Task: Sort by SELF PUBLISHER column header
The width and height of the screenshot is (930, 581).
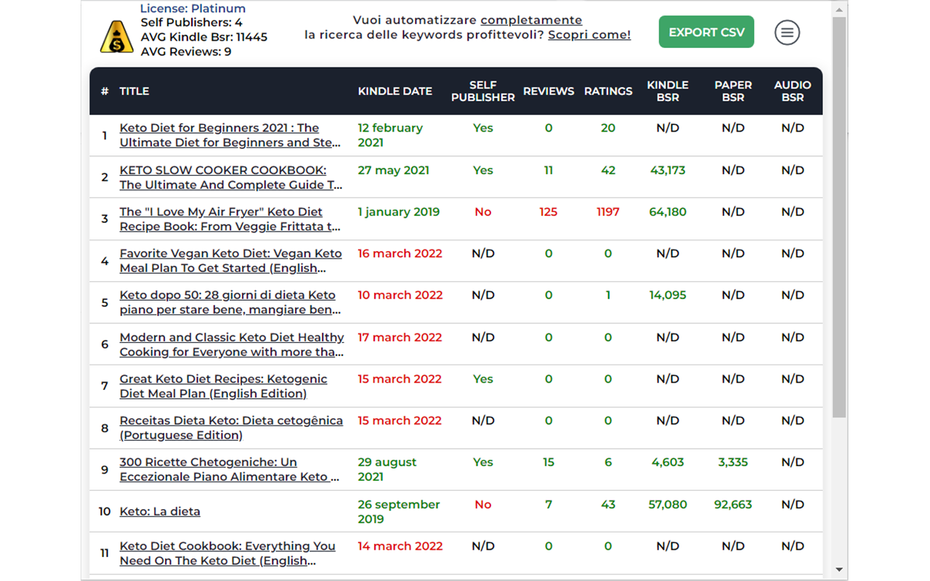Action: tap(483, 92)
